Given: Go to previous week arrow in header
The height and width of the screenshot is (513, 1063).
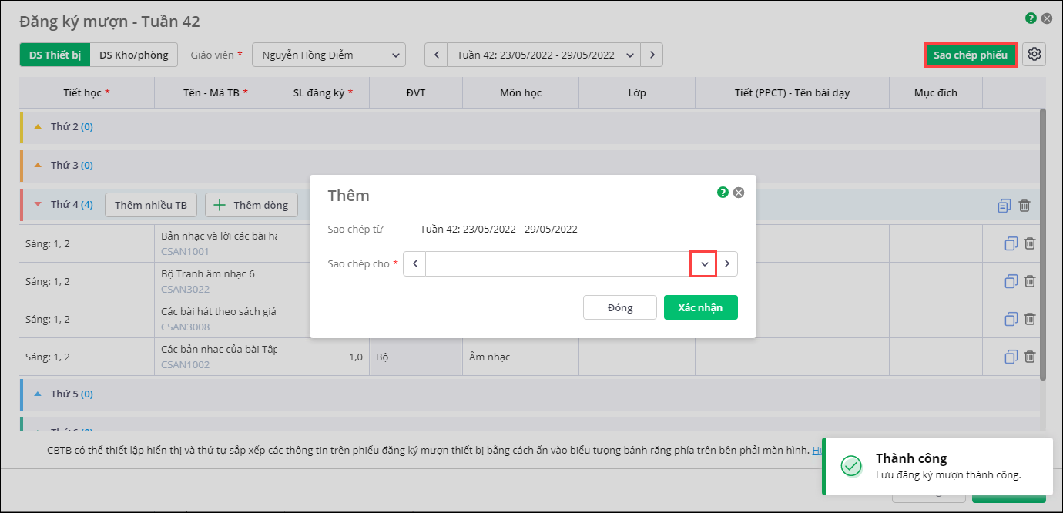Looking at the screenshot, I should tap(436, 55).
